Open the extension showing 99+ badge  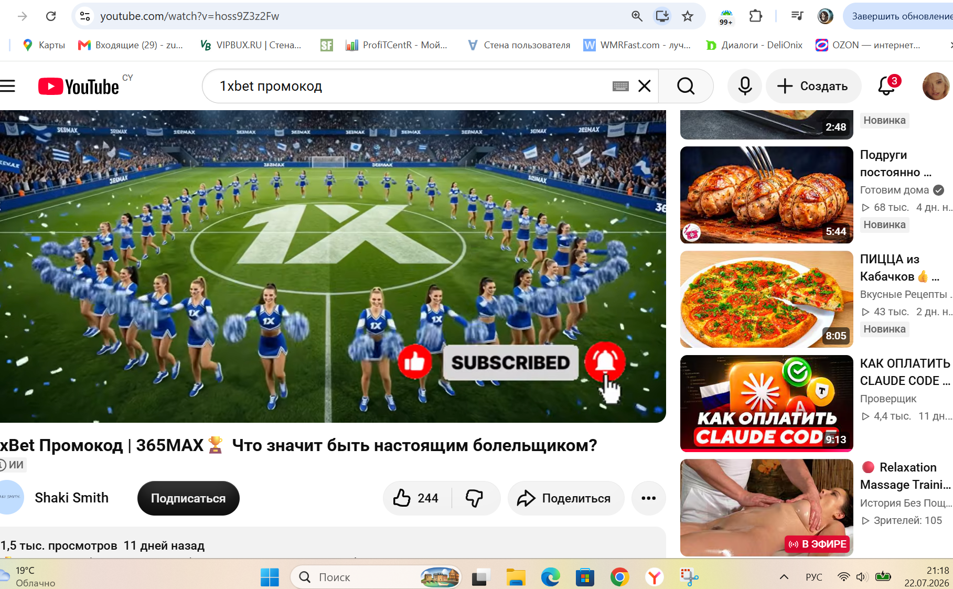pos(726,17)
